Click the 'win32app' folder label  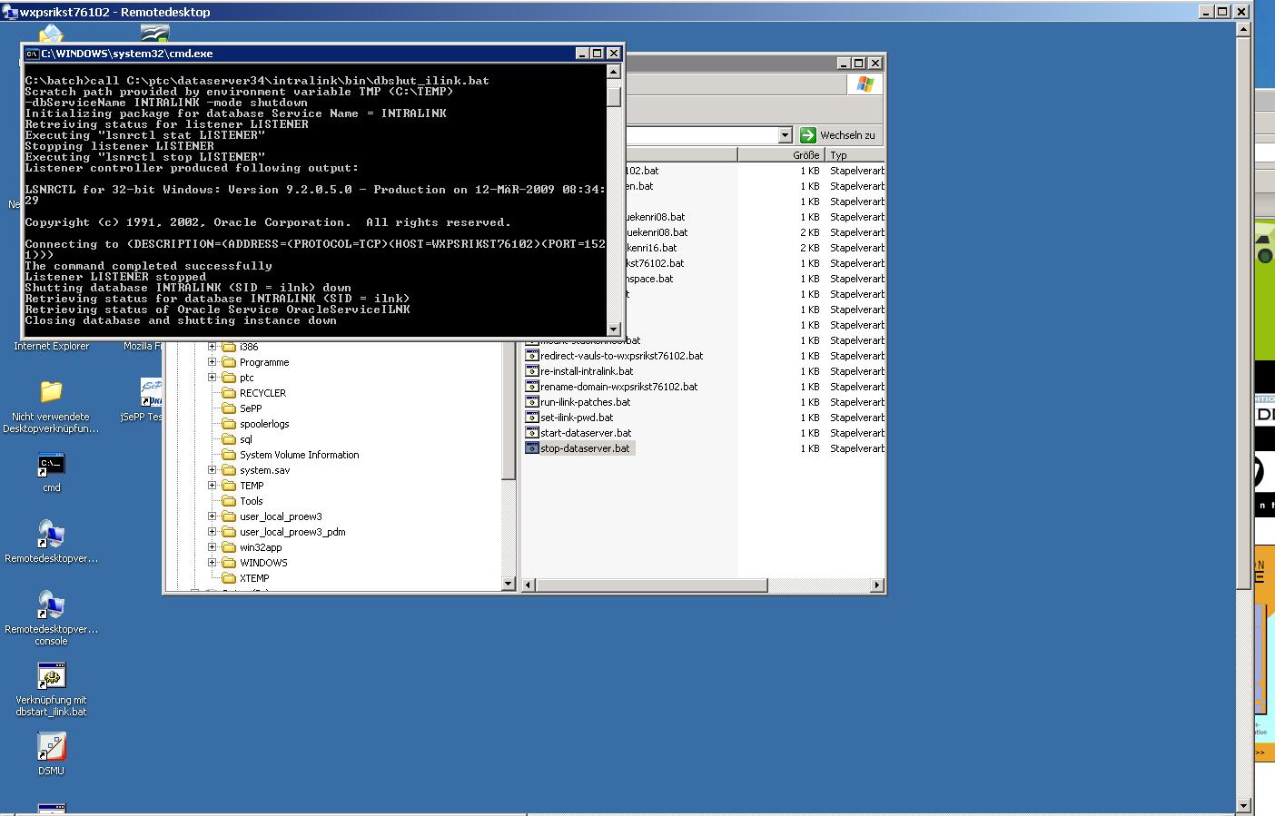tap(261, 547)
